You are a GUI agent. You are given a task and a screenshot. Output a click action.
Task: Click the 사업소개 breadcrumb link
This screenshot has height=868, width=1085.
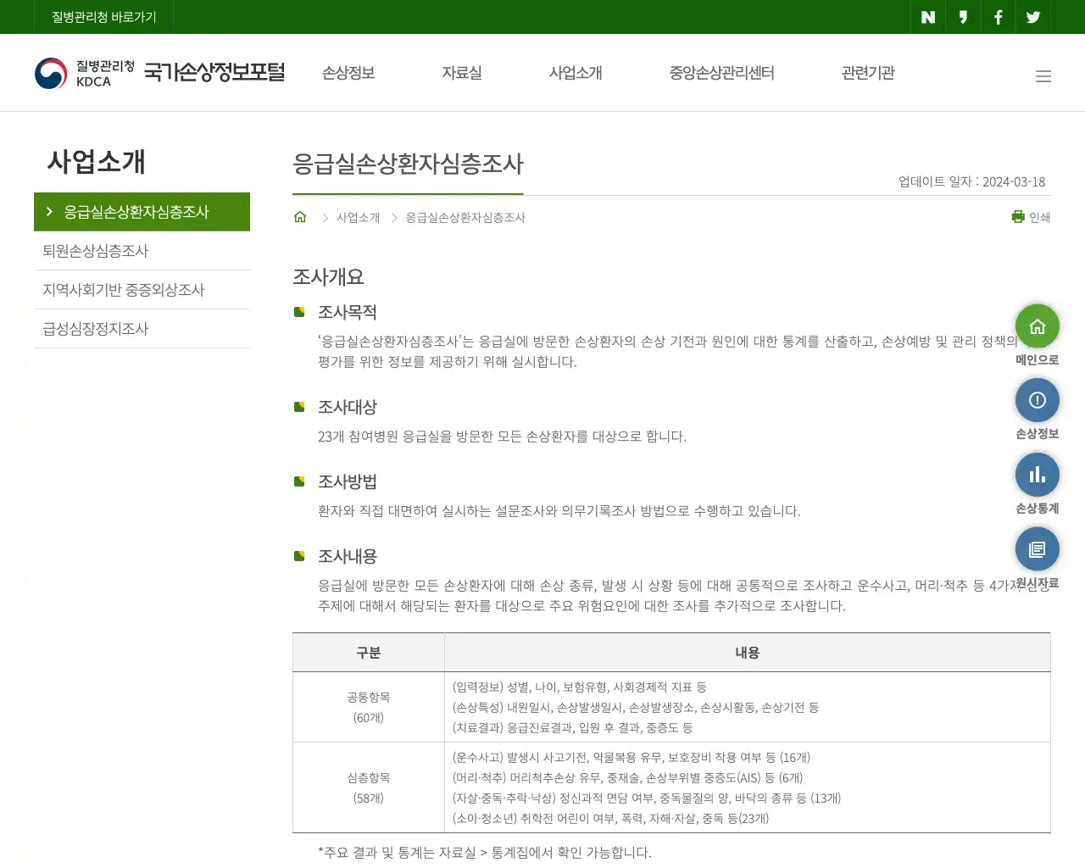(x=359, y=218)
